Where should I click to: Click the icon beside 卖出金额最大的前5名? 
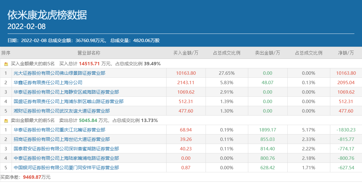[x=6, y=121]
